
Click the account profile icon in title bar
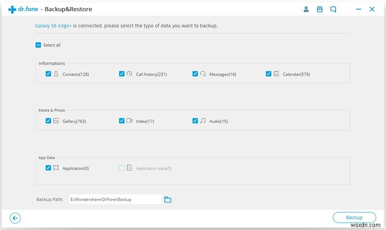[306, 9]
